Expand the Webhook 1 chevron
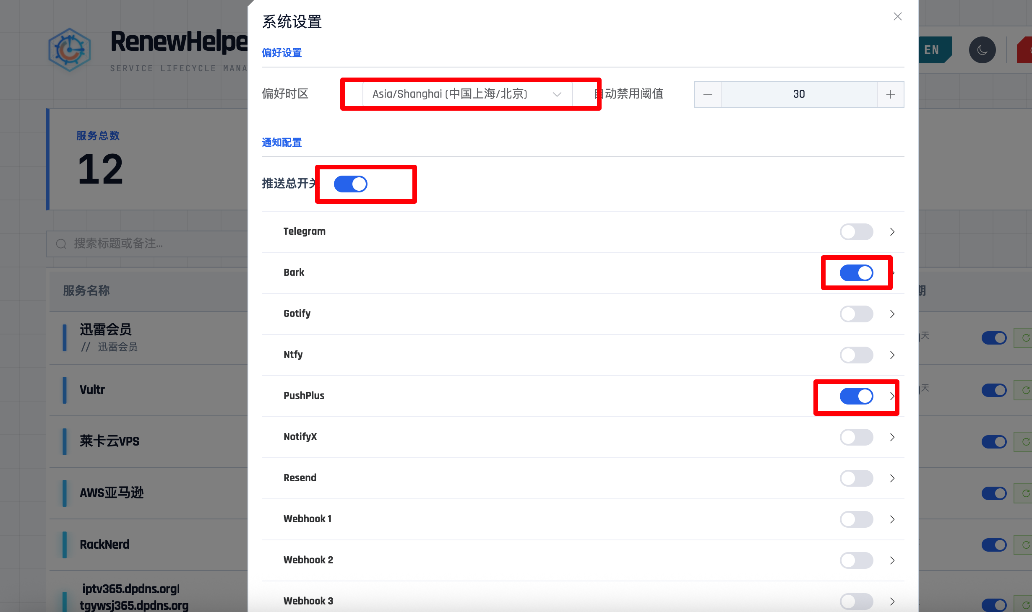Screen dimensions: 1032x612 point(892,519)
